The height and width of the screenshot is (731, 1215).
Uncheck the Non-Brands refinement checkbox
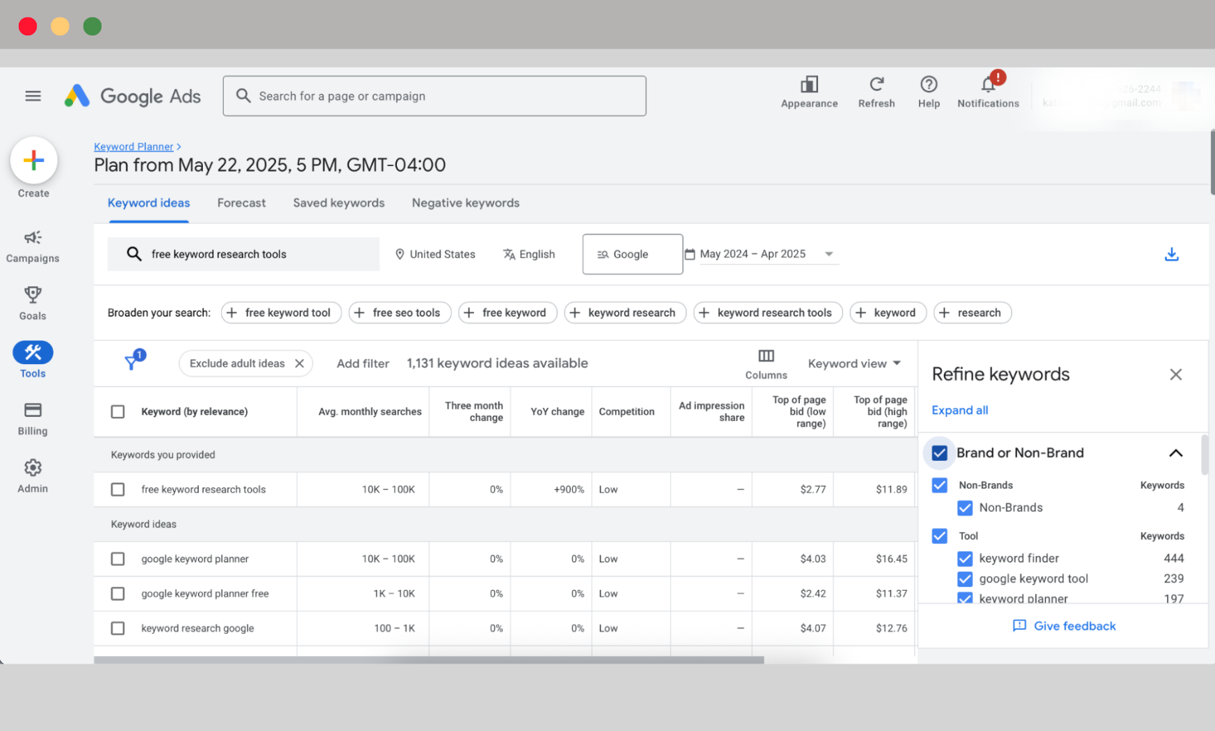point(939,485)
